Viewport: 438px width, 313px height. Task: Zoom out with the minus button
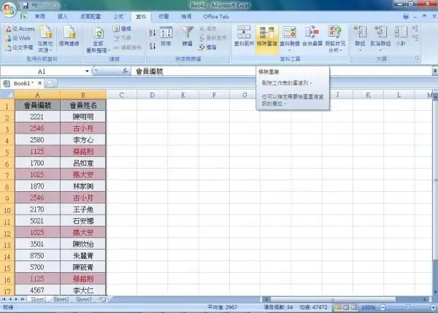(383, 307)
